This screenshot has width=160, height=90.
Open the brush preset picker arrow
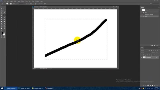pyautogui.click(x=8, y=4)
